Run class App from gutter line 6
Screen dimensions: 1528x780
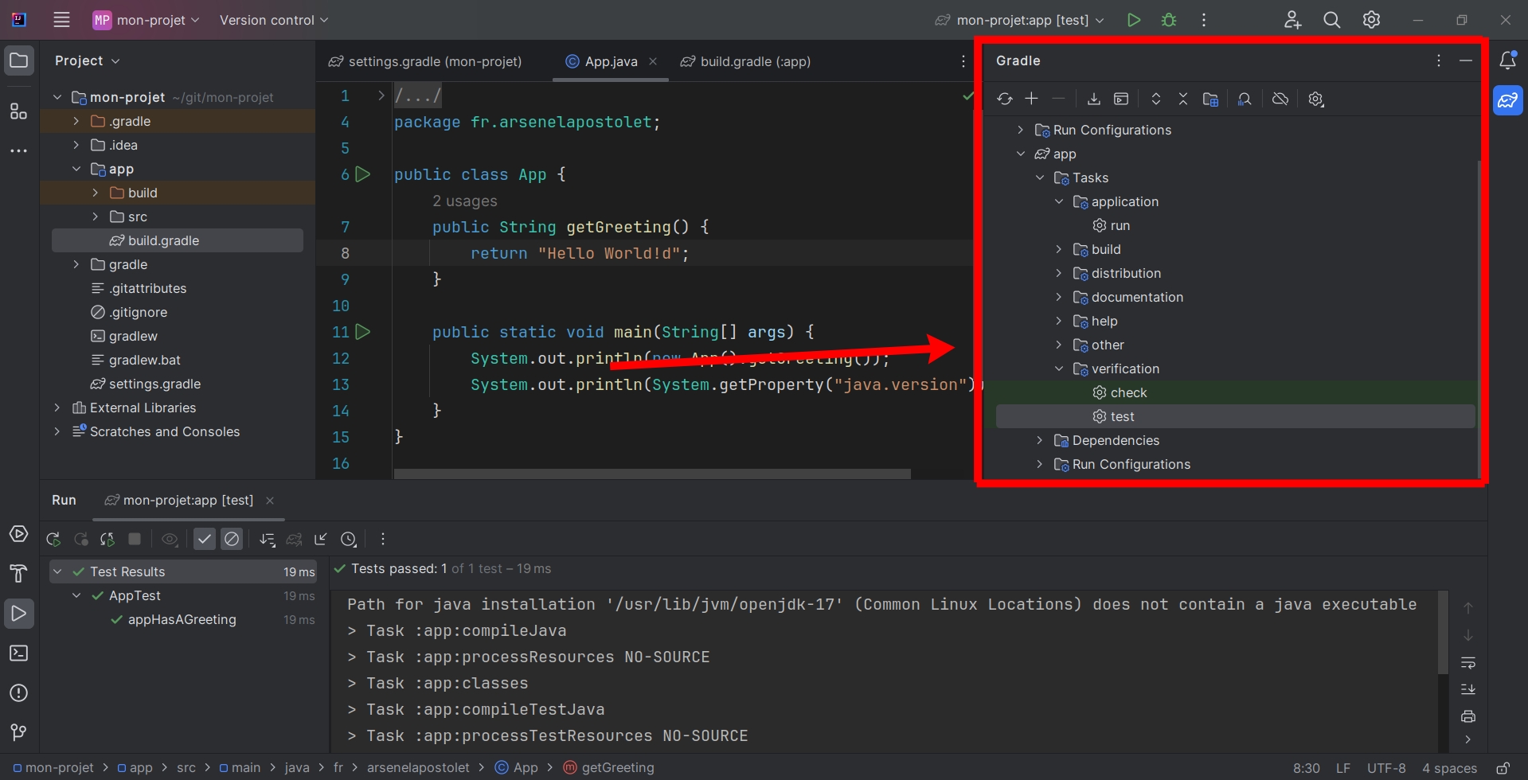point(362,174)
